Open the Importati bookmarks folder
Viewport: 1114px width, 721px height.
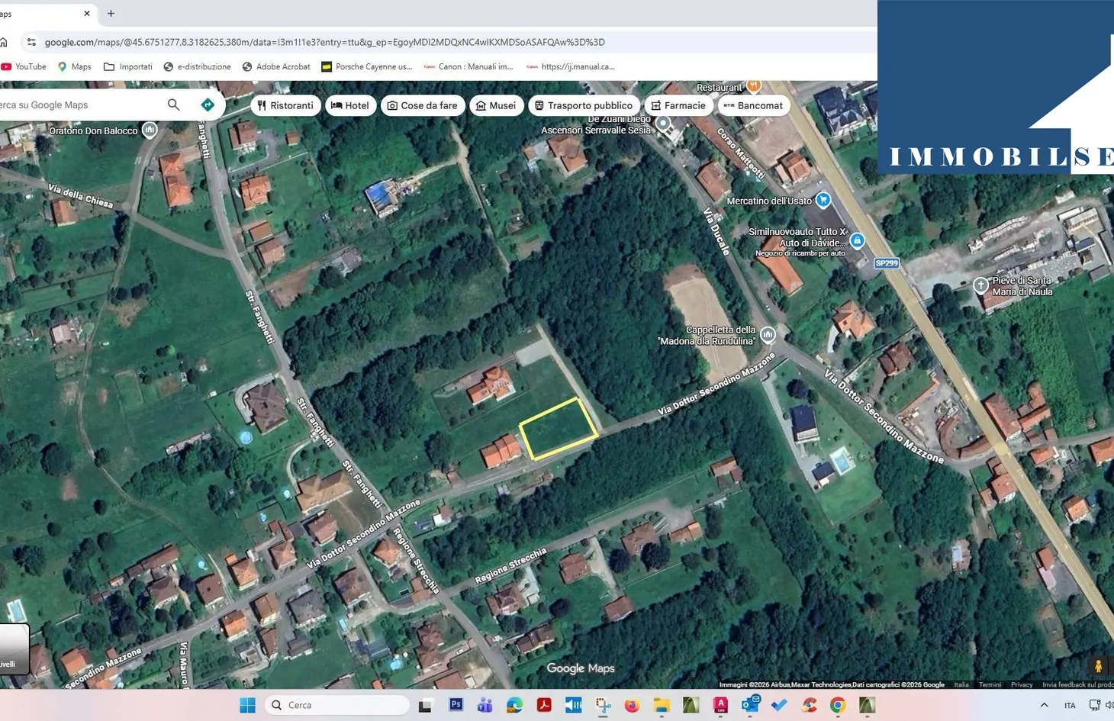127,66
